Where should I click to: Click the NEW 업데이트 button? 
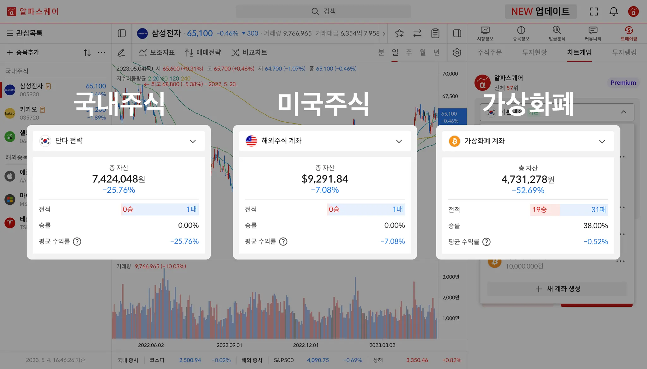pyautogui.click(x=541, y=12)
